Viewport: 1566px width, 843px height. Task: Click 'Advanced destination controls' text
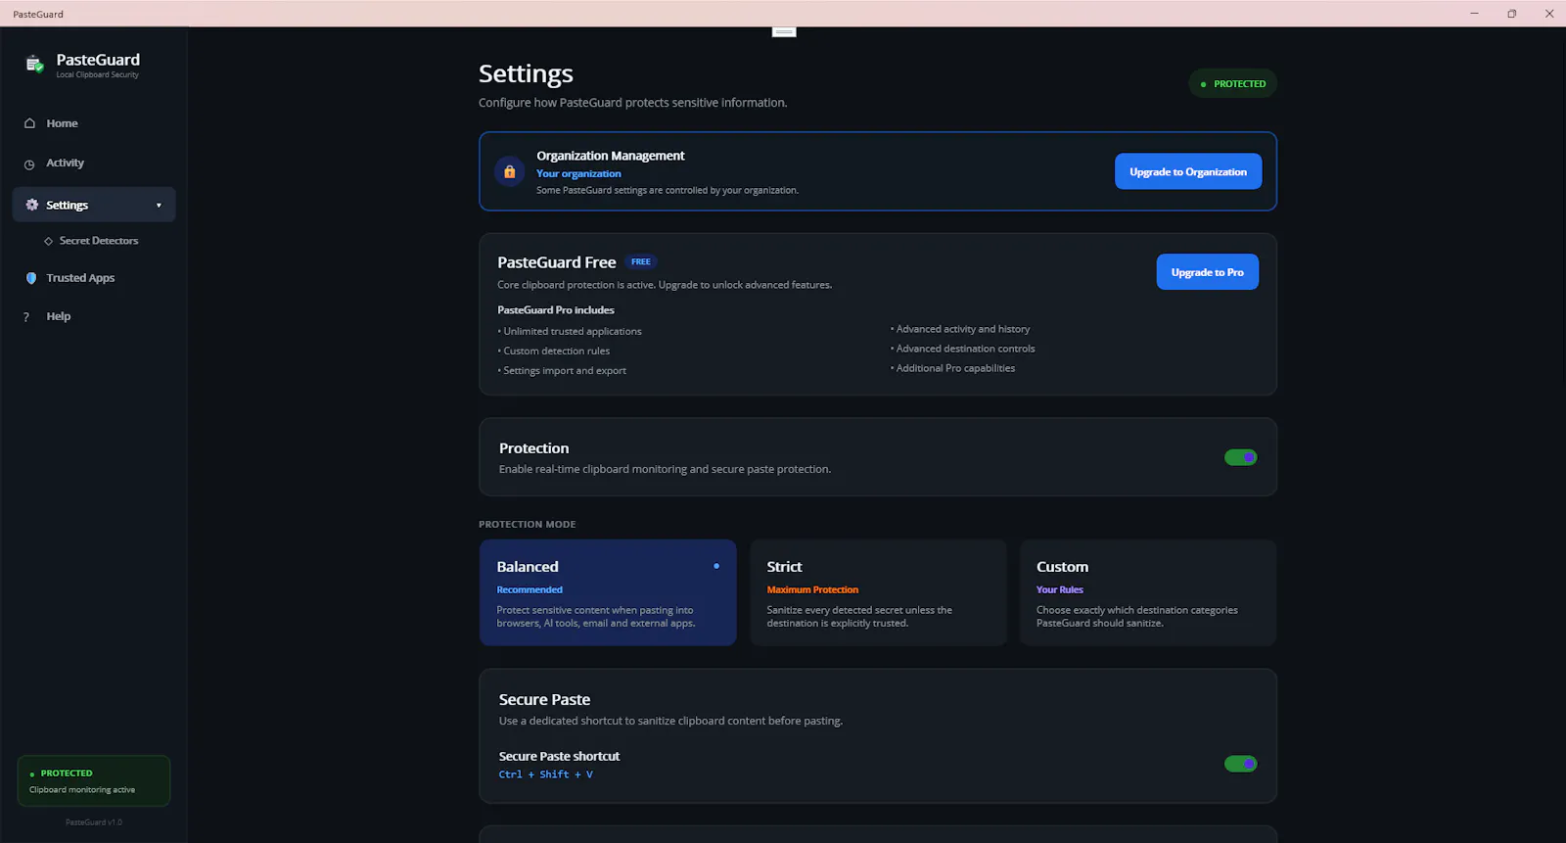click(963, 349)
